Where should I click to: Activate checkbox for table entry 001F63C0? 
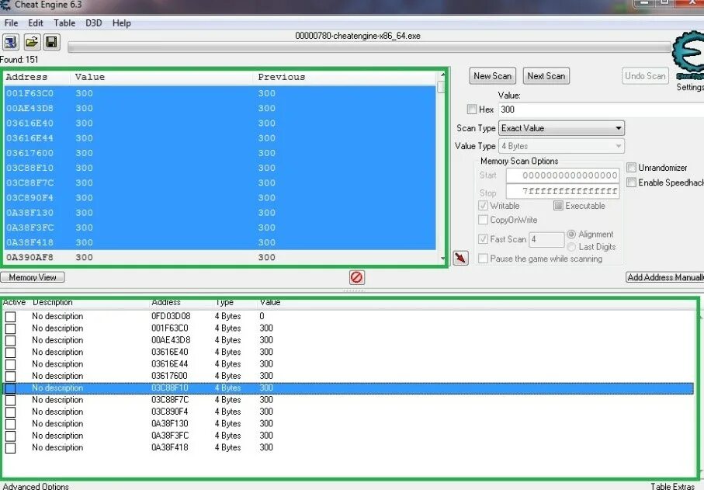[x=10, y=328]
